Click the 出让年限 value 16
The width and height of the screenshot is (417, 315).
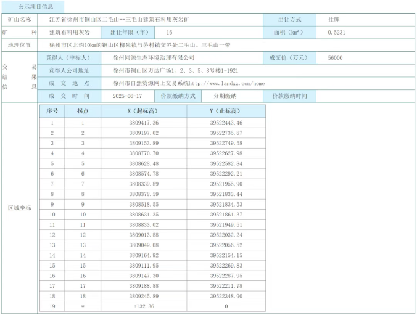tap(169, 32)
